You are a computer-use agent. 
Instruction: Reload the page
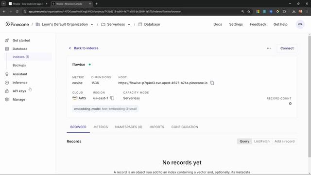(x=17, y=12)
